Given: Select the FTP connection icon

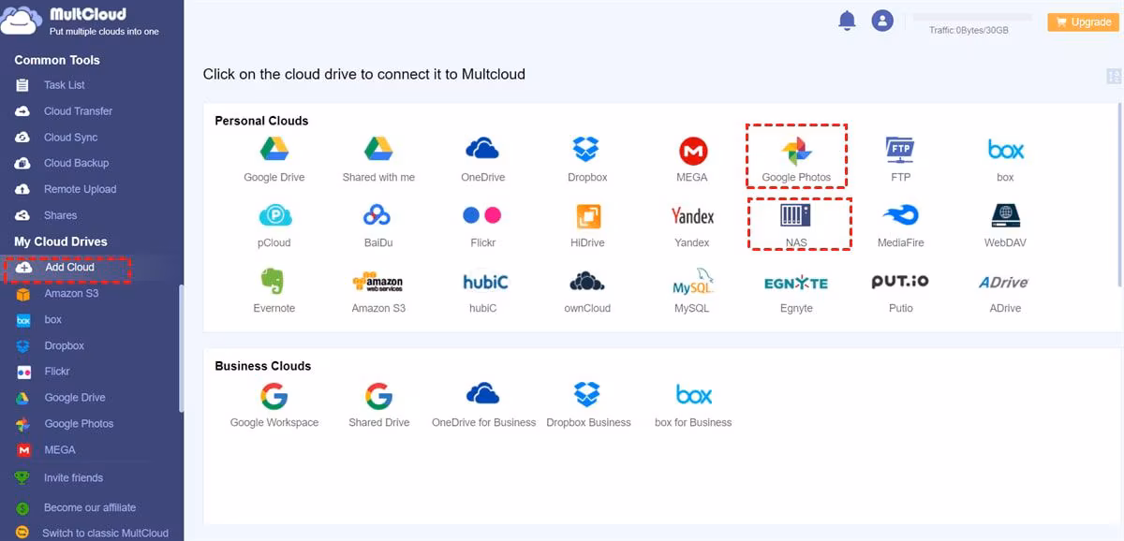Looking at the screenshot, I should point(900,149).
